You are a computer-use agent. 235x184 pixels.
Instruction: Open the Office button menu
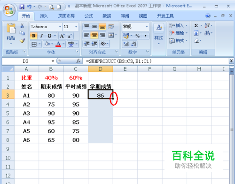9,10
